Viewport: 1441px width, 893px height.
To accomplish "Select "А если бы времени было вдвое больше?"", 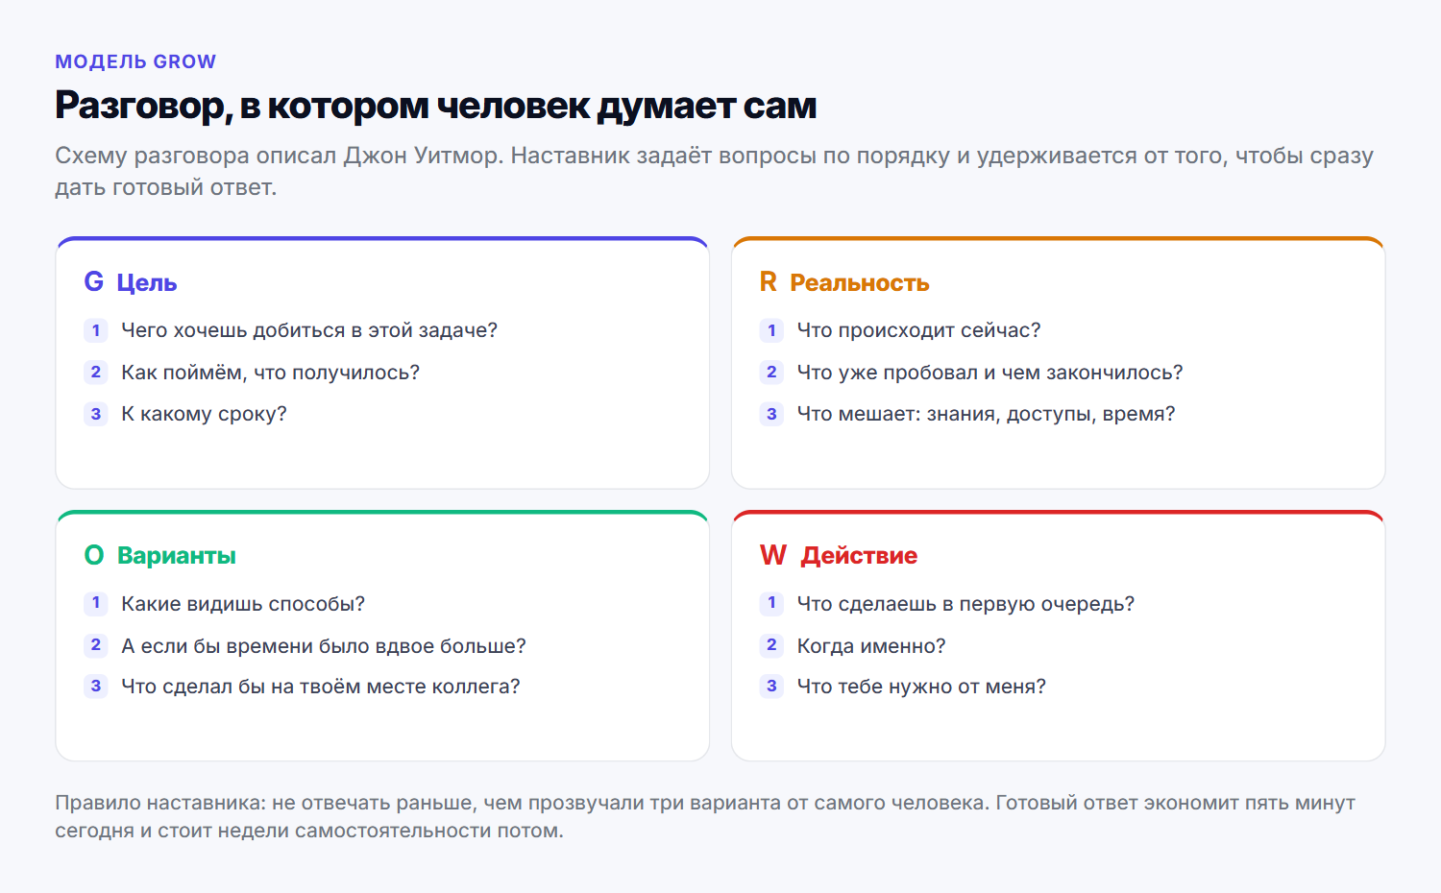I will click(x=324, y=646).
